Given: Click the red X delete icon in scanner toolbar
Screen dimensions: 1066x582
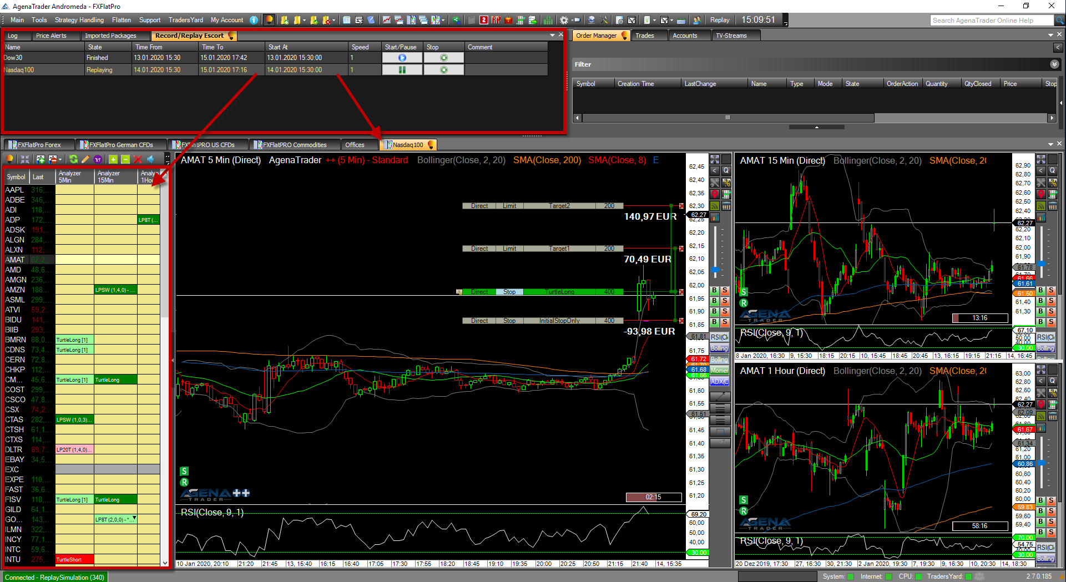Looking at the screenshot, I should (x=138, y=159).
